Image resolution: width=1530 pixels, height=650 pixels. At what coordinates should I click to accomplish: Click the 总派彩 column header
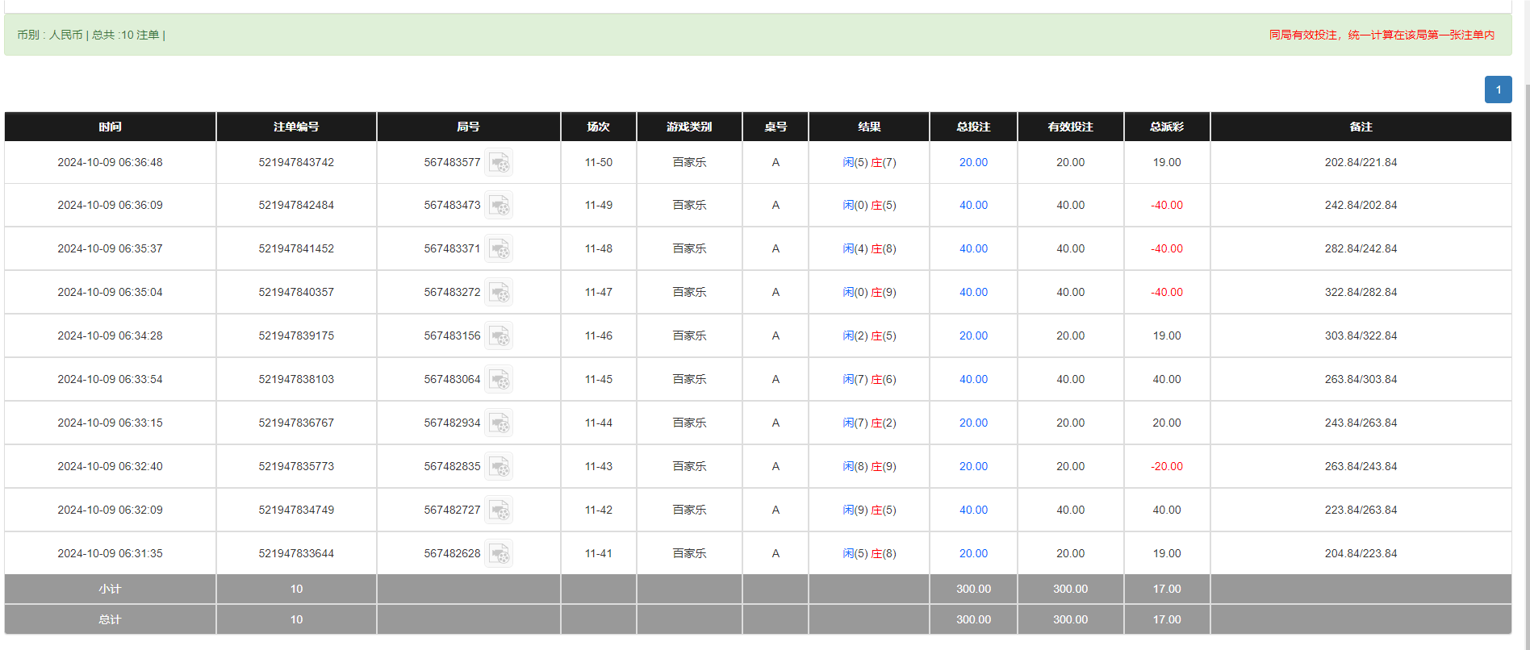tap(1166, 127)
